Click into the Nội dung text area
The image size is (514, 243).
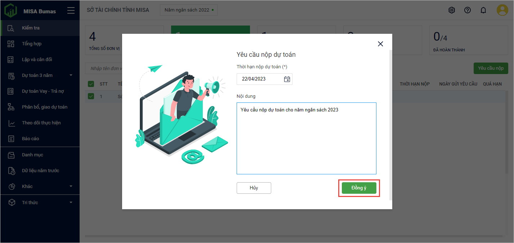pos(307,138)
